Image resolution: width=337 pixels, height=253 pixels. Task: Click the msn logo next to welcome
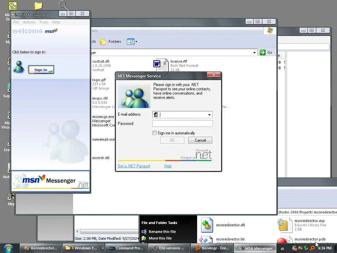51,31
